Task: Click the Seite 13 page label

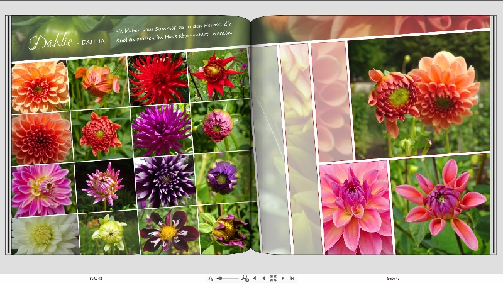Action: pyautogui.click(x=393, y=278)
